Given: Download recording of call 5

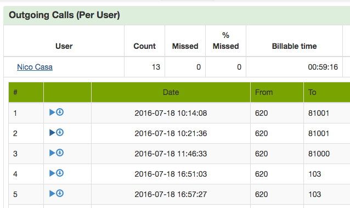Looking at the screenshot, I should point(60,193).
